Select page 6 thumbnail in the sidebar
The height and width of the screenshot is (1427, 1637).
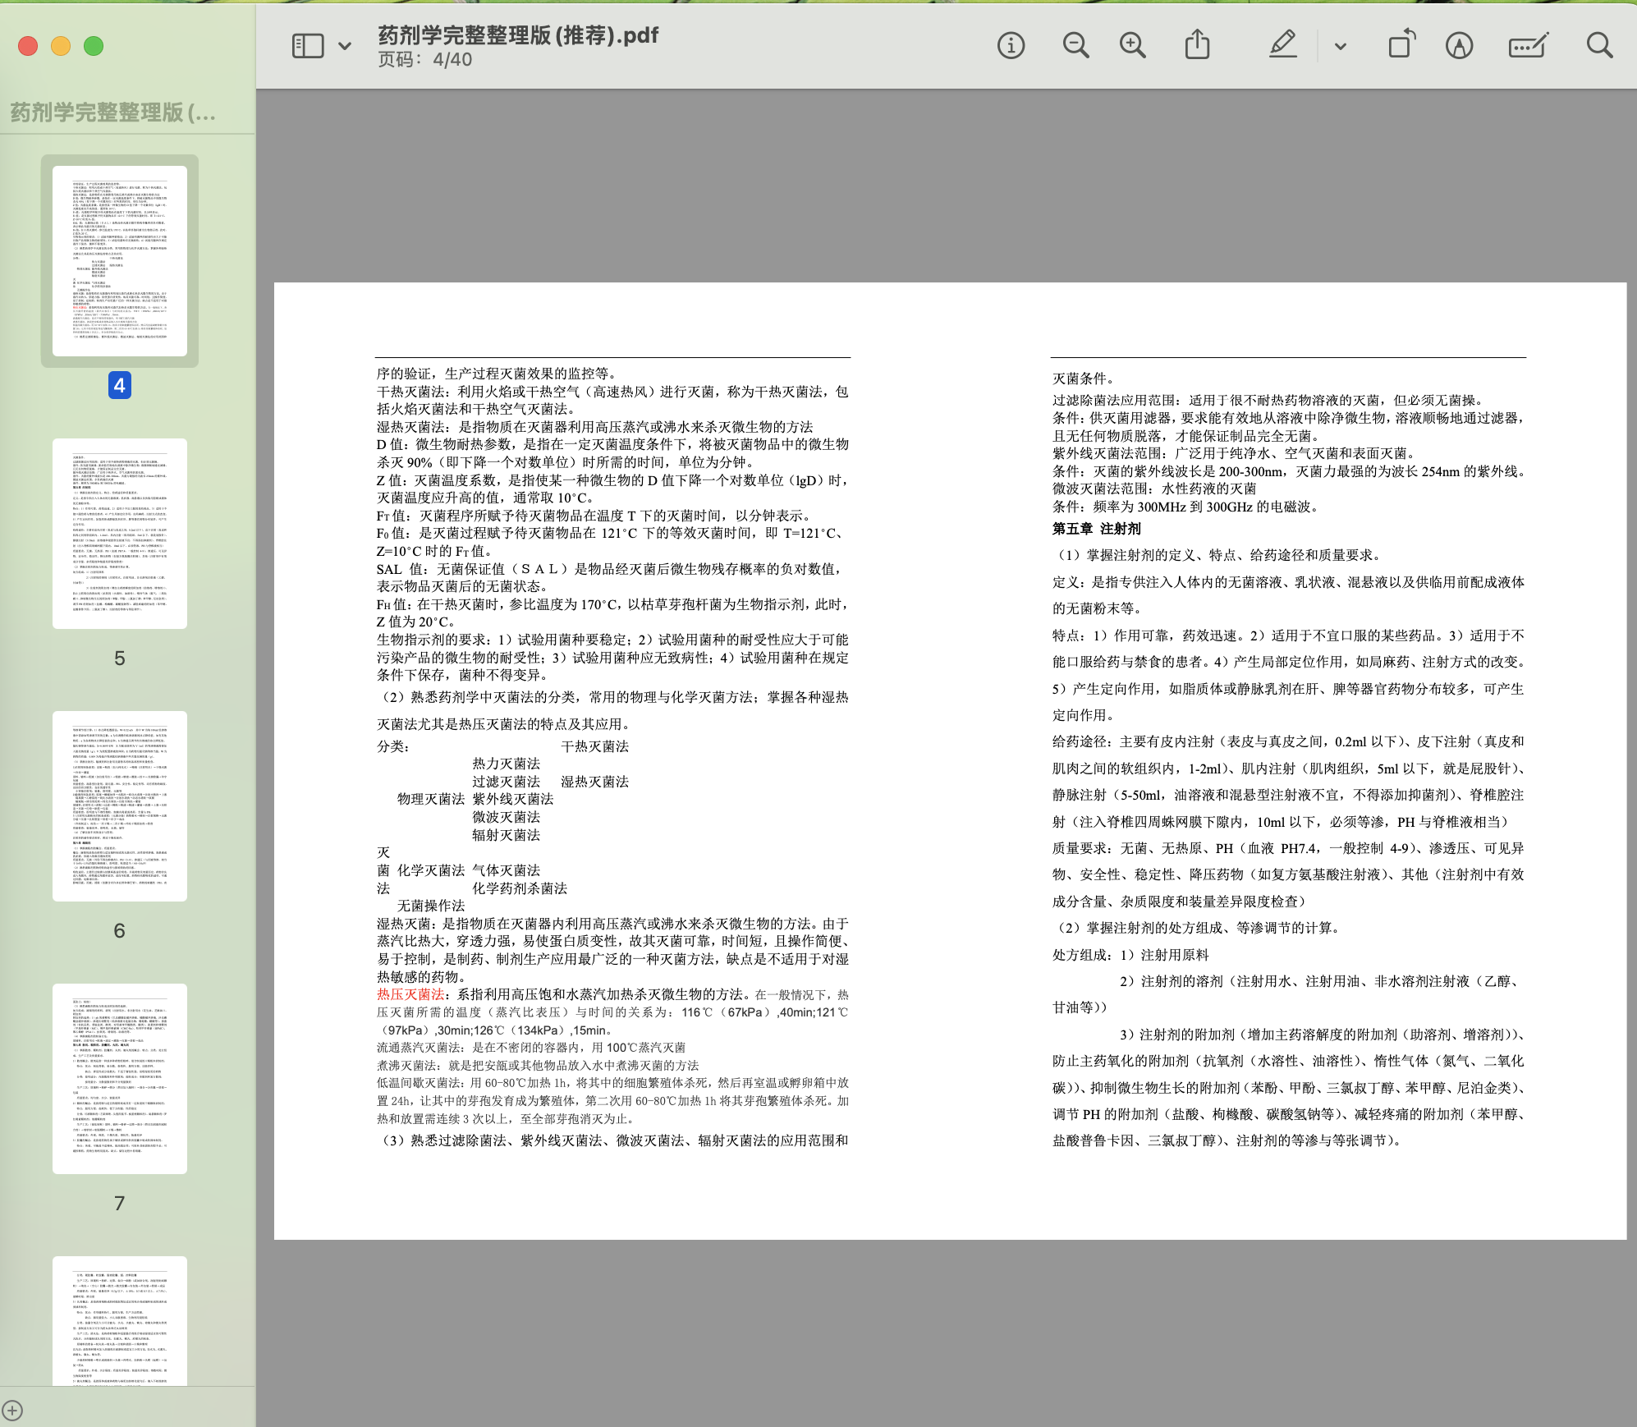point(120,806)
